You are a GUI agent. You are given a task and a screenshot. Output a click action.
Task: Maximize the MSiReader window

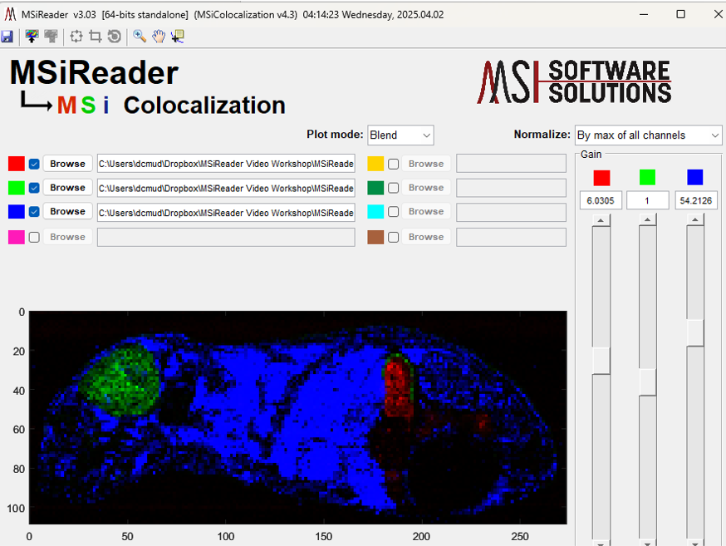tap(680, 14)
